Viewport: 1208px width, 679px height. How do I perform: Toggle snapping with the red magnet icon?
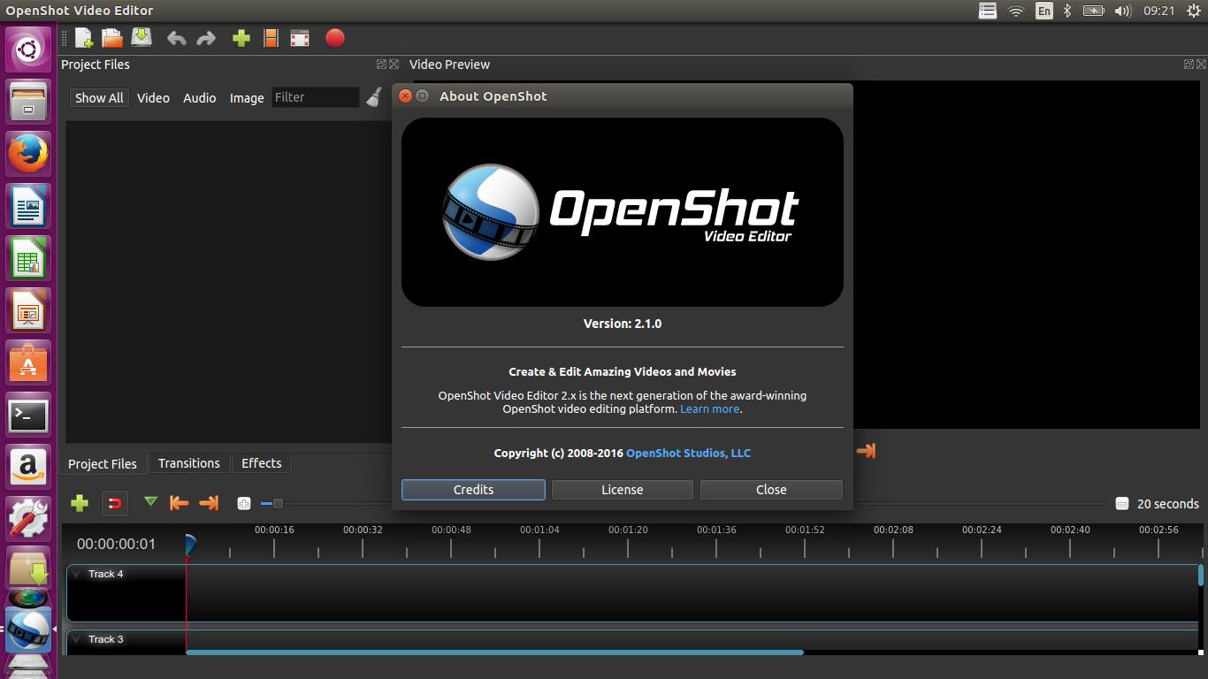pyautogui.click(x=114, y=504)
